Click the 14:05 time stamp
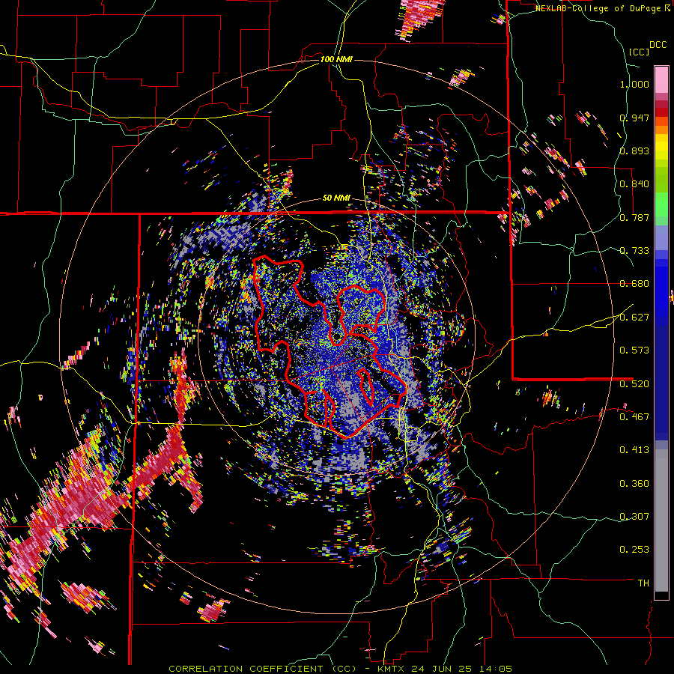Image resolution: width=674 pixels, height=674 pixels. coord(495,669)
